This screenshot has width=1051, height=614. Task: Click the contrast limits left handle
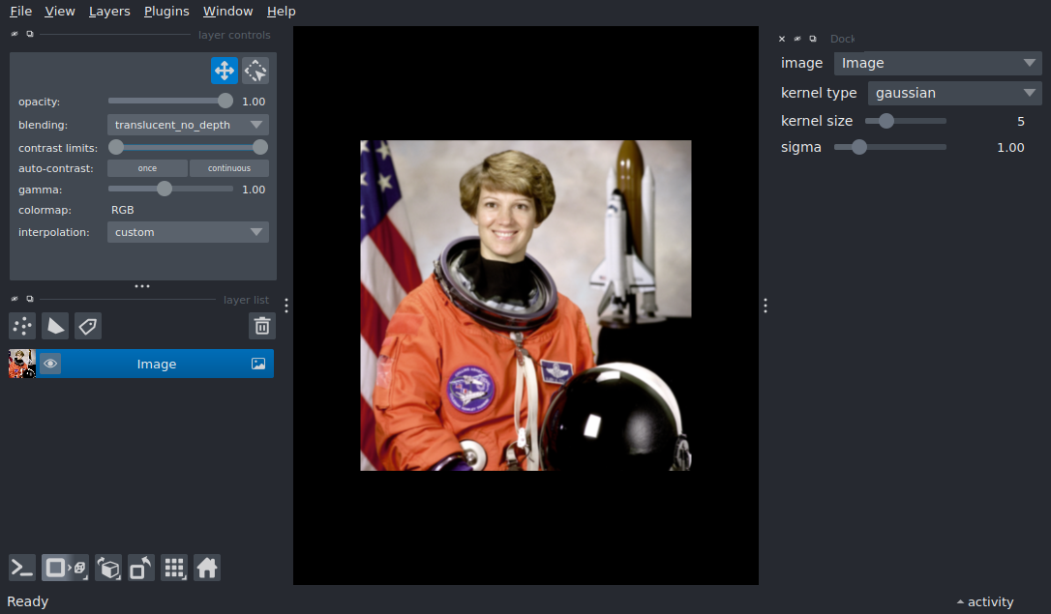116,147
